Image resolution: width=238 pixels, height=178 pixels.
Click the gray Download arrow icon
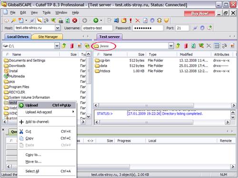[85, 21]
